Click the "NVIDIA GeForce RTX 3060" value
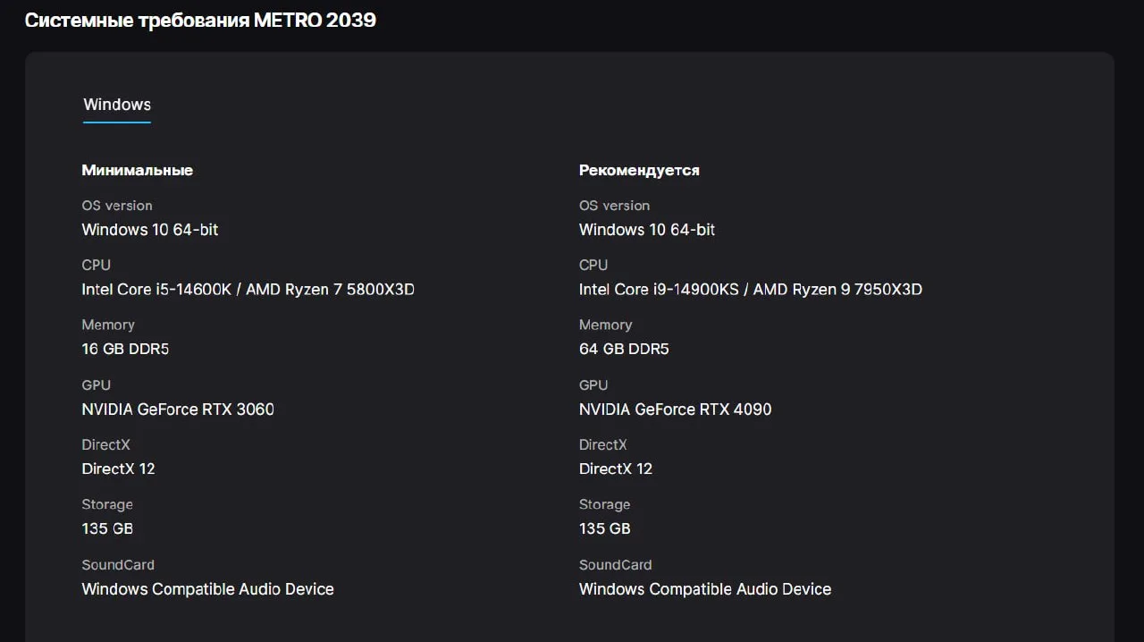 point(178,409)
